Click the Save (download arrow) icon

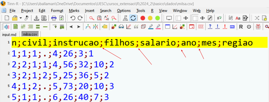tap(36, 18)
